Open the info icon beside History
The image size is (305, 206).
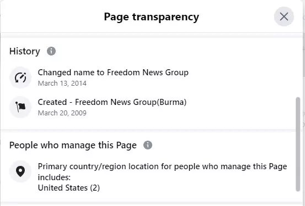coord(51,51)
